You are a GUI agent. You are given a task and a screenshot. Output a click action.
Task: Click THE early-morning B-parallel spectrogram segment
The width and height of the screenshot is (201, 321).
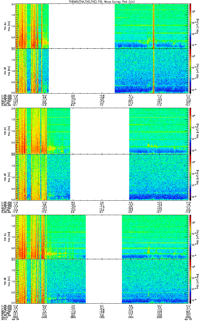[51, 282]
